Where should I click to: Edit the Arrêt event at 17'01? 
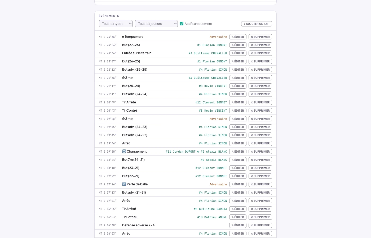(238, 201)
